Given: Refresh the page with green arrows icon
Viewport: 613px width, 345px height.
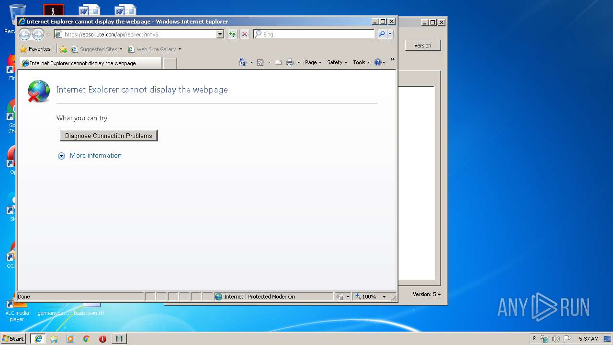Looking at the screenshot, I should tap(232, 34).
